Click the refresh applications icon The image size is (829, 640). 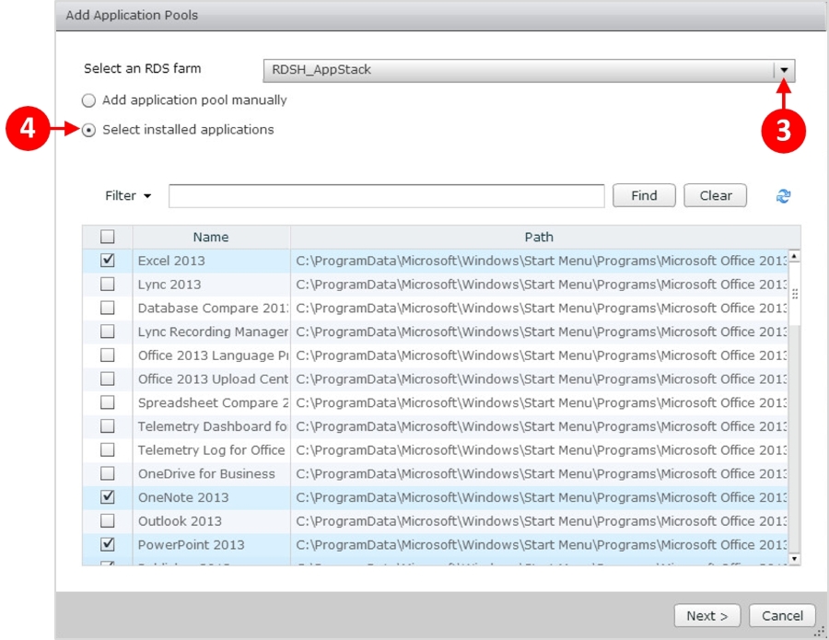tap(783, 196)
